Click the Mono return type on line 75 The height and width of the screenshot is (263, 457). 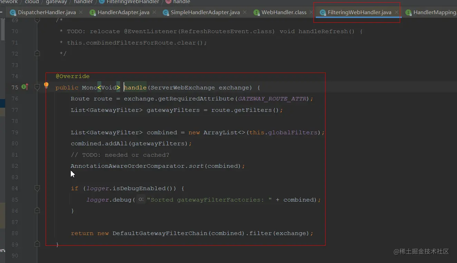coord(89,88)
